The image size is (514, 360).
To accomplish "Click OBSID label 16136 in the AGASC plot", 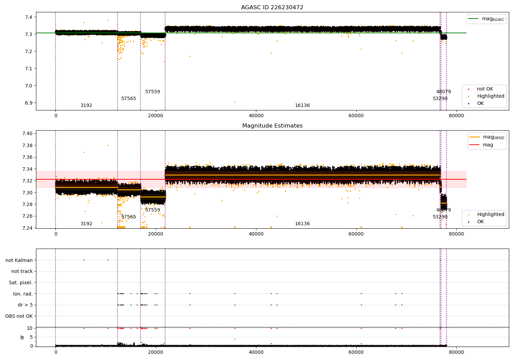I will tap(303, 106).
